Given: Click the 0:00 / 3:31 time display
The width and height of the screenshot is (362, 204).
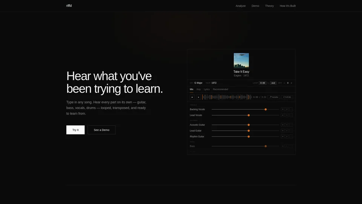Looking at the screenshot, I should [260, 97].
